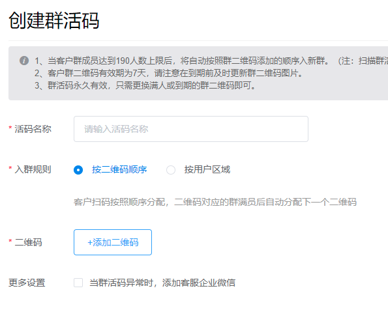Enable the 当群活码异常时 checkbox
Screen dimensions: 388x310
click(78, 283)
